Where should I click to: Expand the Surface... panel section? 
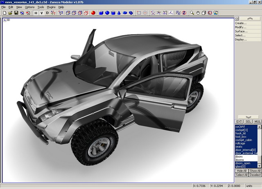(241, 31)
